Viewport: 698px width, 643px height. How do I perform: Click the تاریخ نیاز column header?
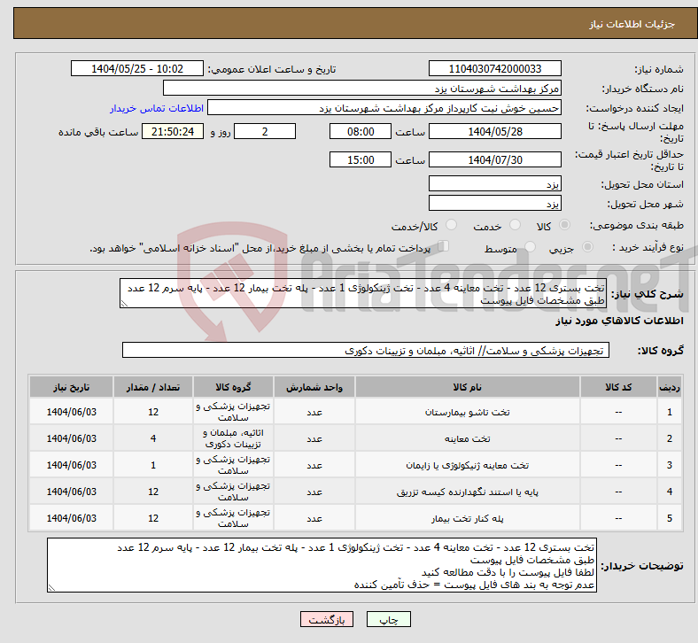pyautogui.click(x=71, y=387)
